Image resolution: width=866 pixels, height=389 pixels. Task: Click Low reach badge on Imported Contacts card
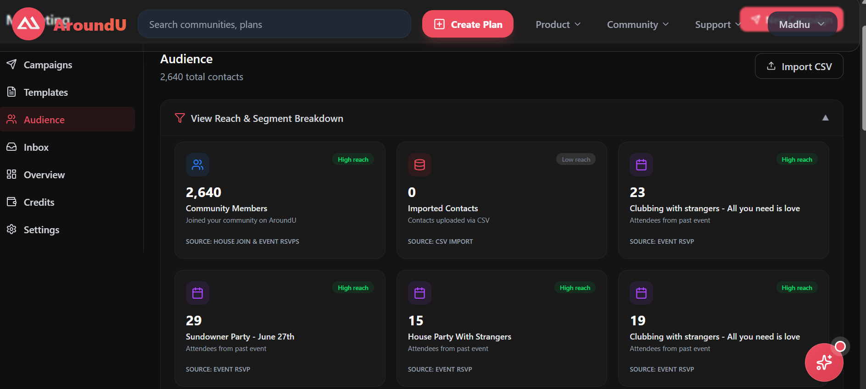point(576,159)
